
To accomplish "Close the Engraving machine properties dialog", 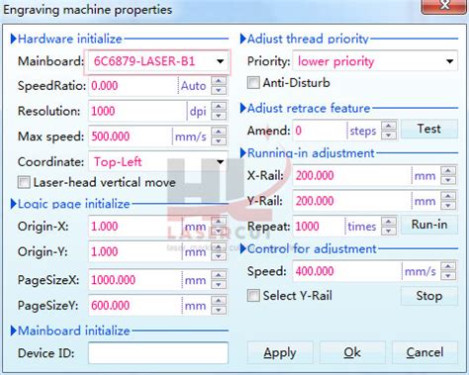I will click(444, 6).
